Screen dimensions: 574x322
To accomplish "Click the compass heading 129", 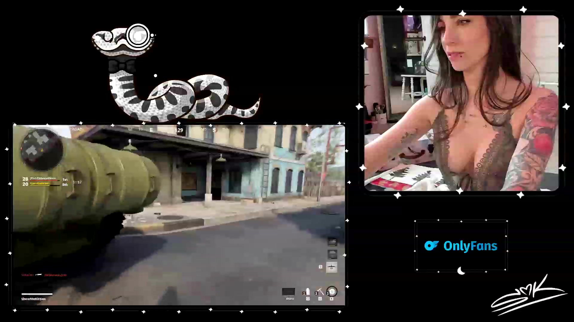I will click(179, 130).
